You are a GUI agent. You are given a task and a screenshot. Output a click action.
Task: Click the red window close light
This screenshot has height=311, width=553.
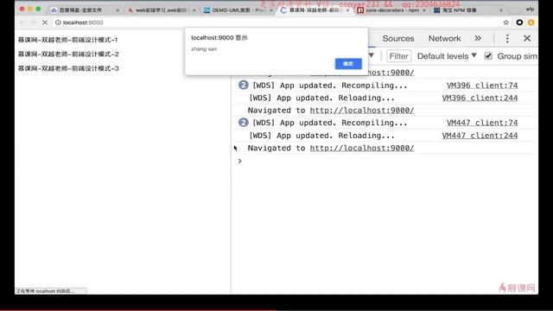click(22, 9)
